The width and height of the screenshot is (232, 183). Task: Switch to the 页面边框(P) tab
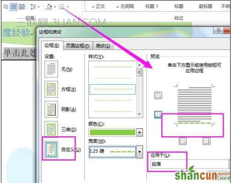pyautogui.click(x=78, y=46)
